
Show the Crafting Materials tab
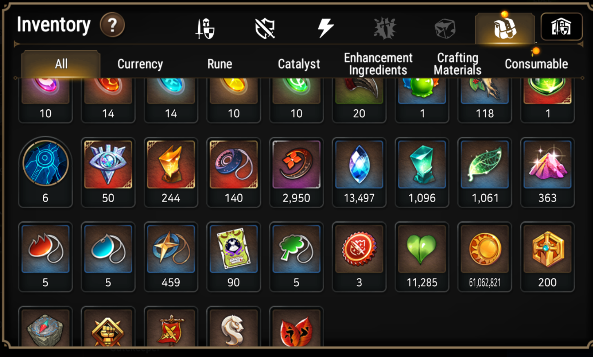(x=457, y=64)
